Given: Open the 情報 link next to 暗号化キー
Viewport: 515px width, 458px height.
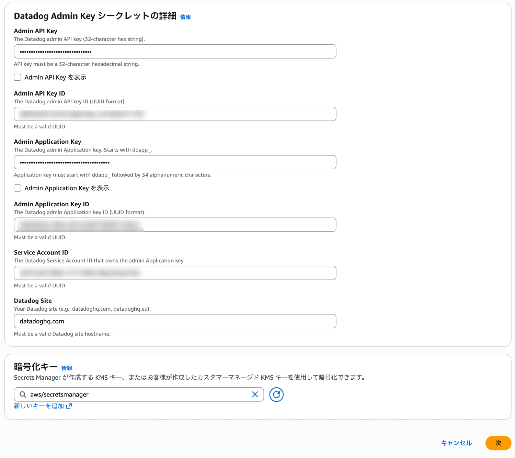Looking at the screenshot, I should tap(67, 368).
